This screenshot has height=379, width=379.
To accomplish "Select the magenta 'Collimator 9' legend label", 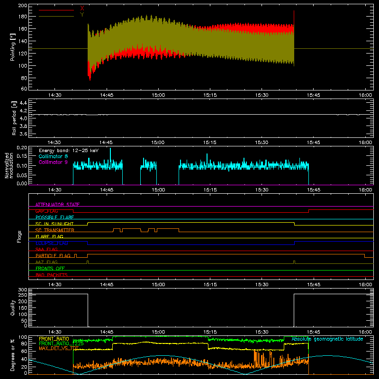I will coord(53,162).
